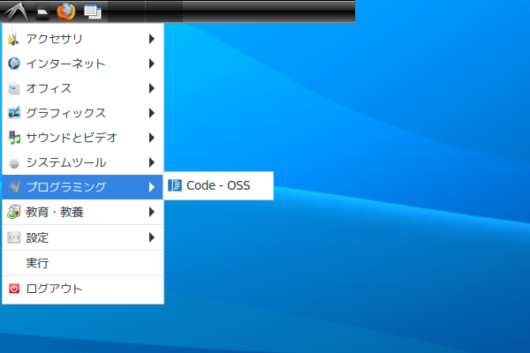The width and height of the screenshot is (530, 353).
Task: Launch Firefox from the top panel
Action: pyautogui.click(x=66, y=11)
